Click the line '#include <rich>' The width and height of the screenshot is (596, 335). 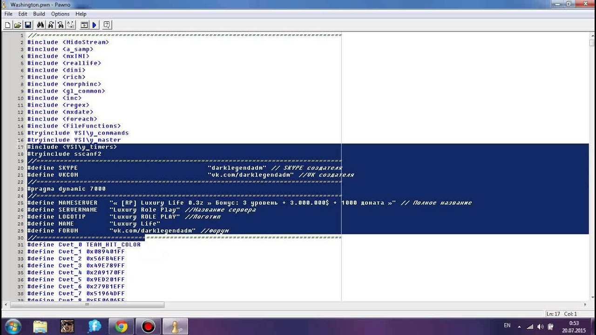(56, 77)
